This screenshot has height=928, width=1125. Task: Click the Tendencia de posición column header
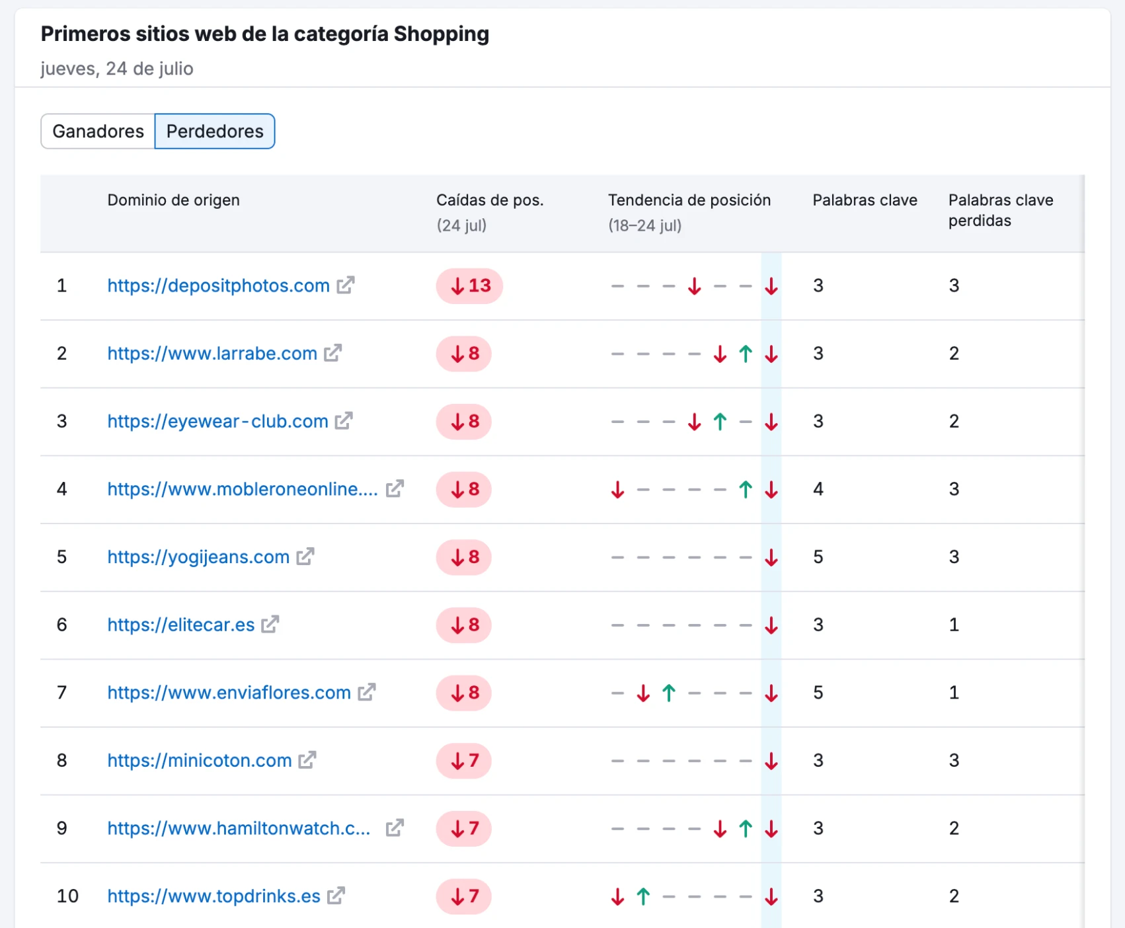point(689,200)
